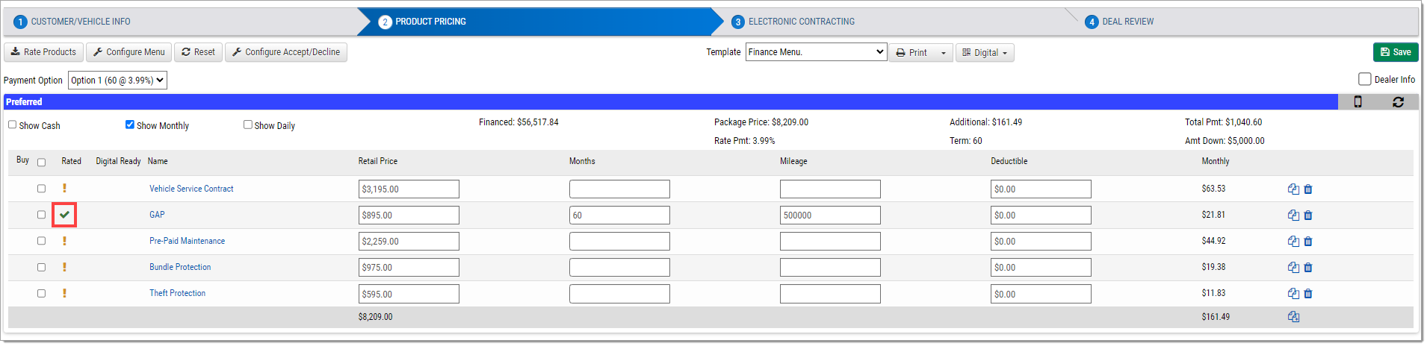This screenshot has width=1427, height=346.
Task: Copy the Vehicle Service Contract row
Action: (x=1293, y=189)
